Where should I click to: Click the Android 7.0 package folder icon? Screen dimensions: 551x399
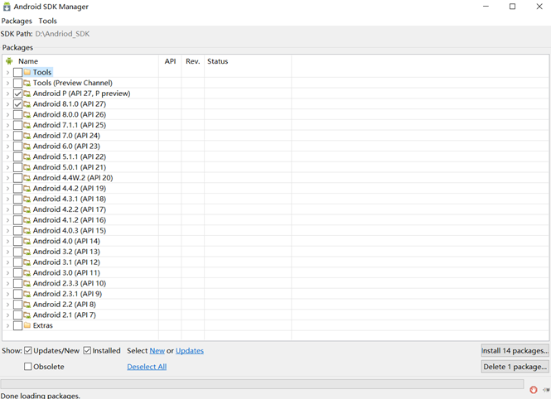pos(27,136)
